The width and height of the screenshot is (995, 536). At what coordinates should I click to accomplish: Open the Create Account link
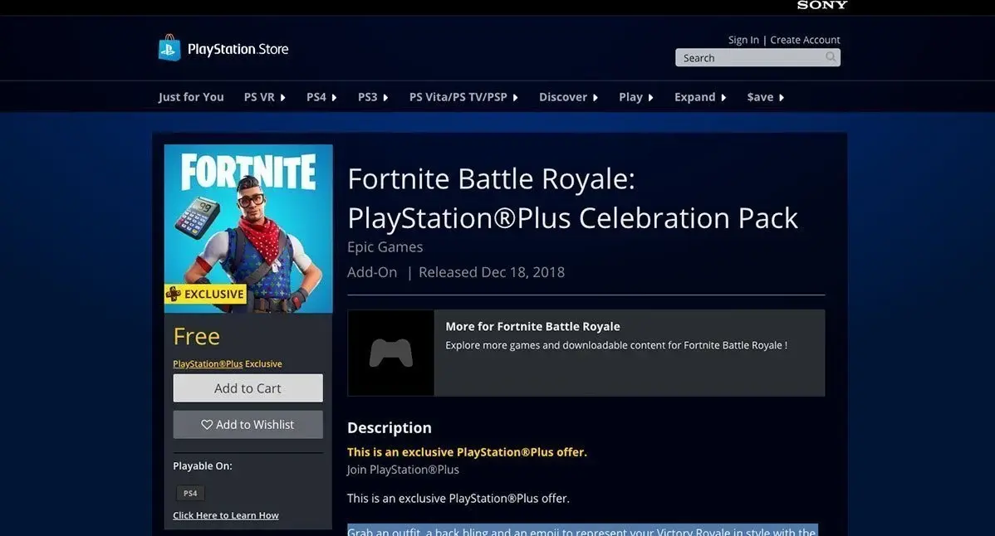[x=805, y=40]
